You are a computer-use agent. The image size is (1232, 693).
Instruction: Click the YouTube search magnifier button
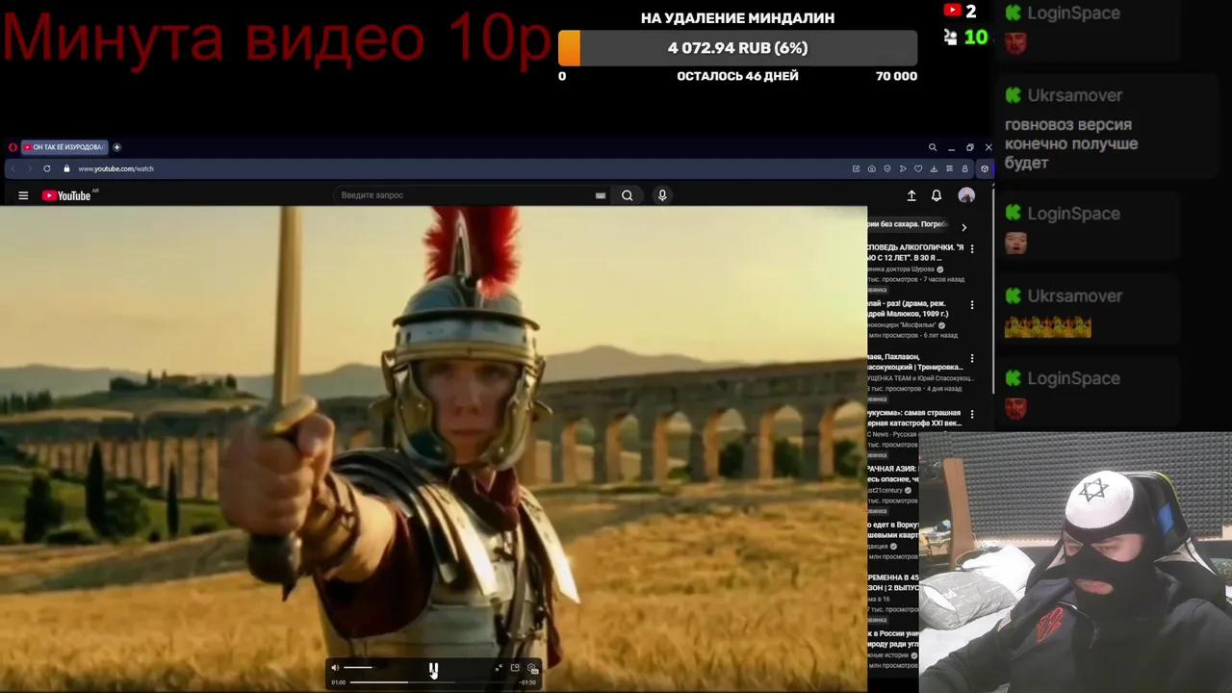coord(627,195)
